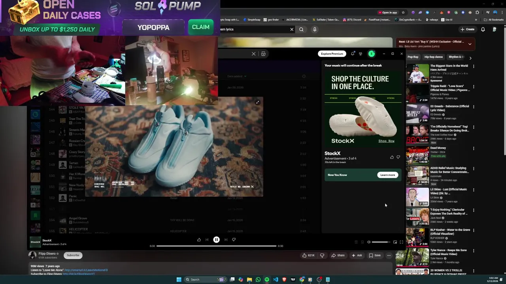Open options for 03 Greedo Substance video
This screenshot has width=506, height=284.
(474, 107)
